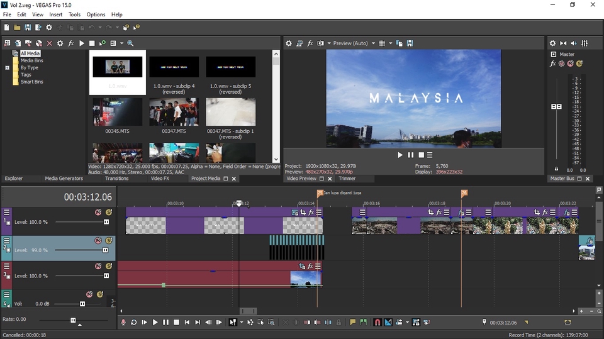This screenshot has height=339, width=604.
Task: Switch to the Video FX tab
Action: point(160,179)
